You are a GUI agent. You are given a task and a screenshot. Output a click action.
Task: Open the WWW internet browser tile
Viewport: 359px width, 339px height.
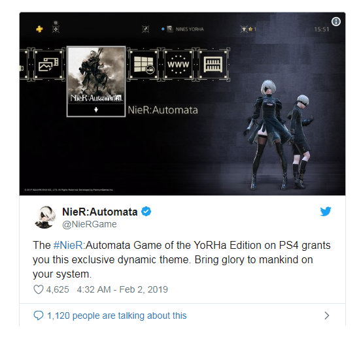pyautogui.click(x=179, y=65)
